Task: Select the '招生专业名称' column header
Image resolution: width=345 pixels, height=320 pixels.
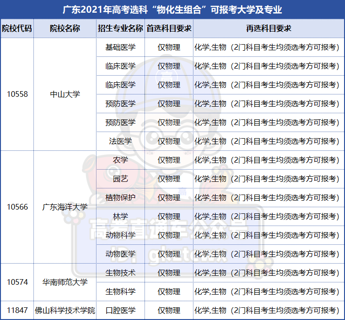Action: pyautogui.click(x=120, y=28)
